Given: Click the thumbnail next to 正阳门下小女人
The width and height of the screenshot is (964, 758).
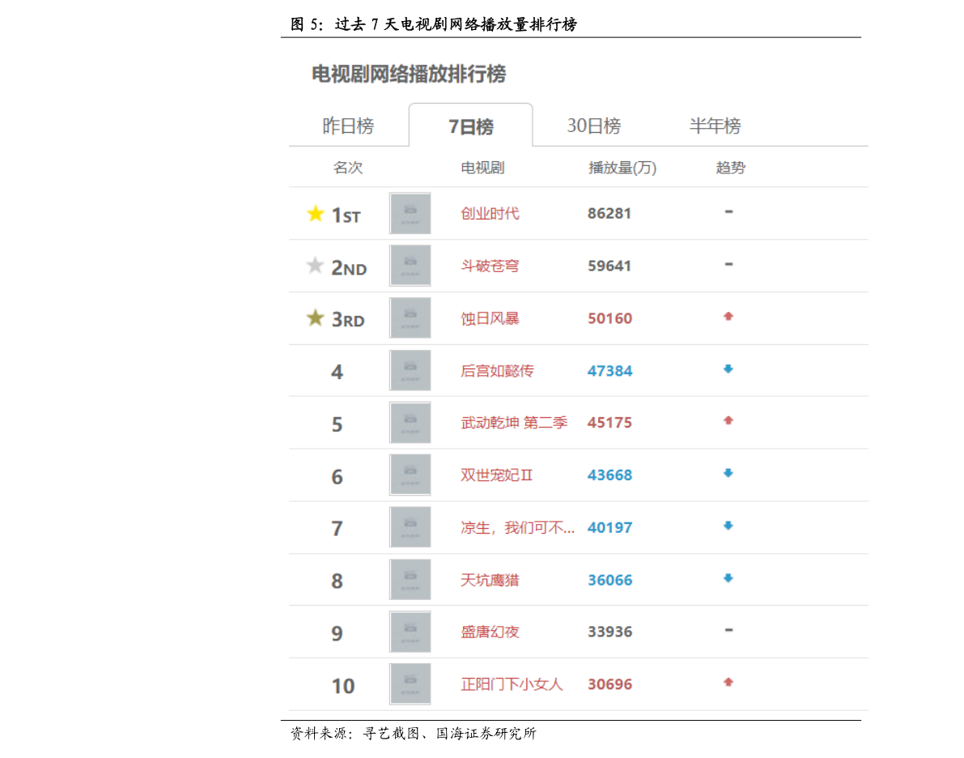Looking at the screenshot, I should pyautogui.click(x=410, y=684).
